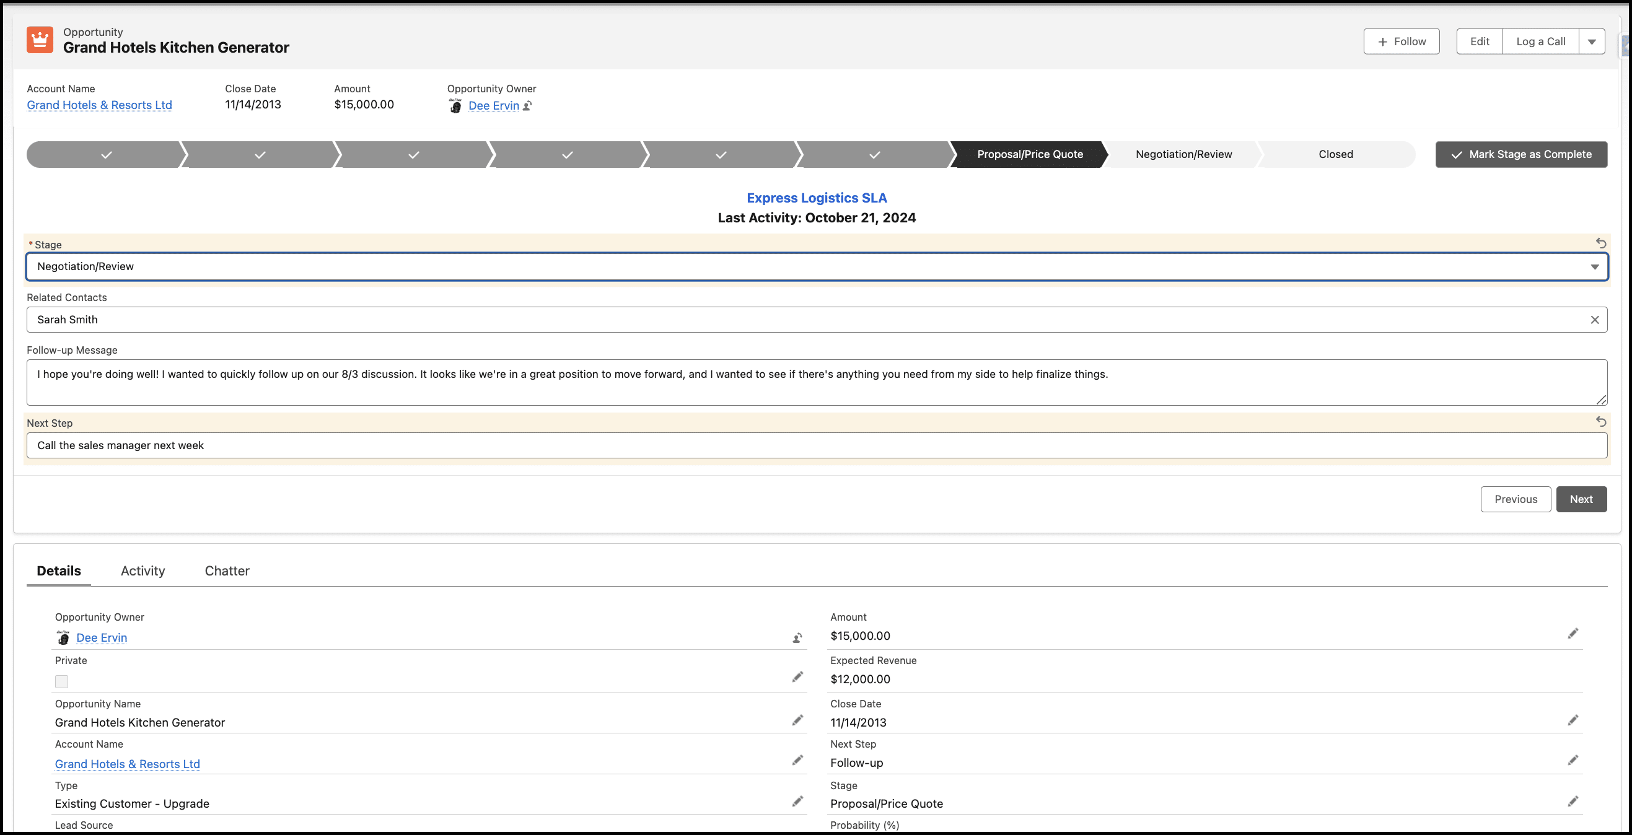Select sixth completed stage in path
The height and width of the screenshot is (835, 1632).
tap(874, 155)
